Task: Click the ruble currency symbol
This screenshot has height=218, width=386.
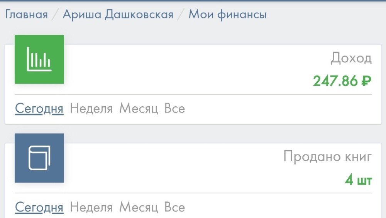Action: (x=366, y=81)
